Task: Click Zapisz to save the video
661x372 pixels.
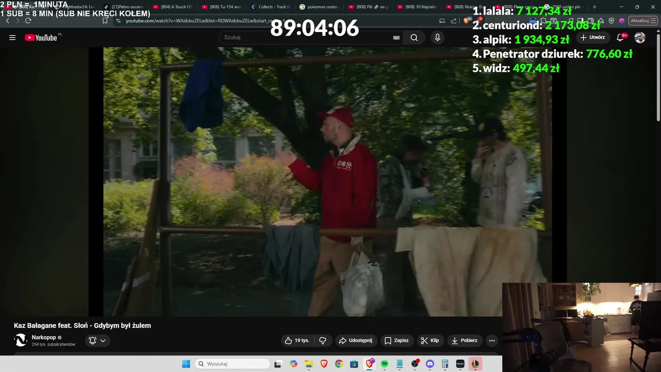Action: (397, 340)
